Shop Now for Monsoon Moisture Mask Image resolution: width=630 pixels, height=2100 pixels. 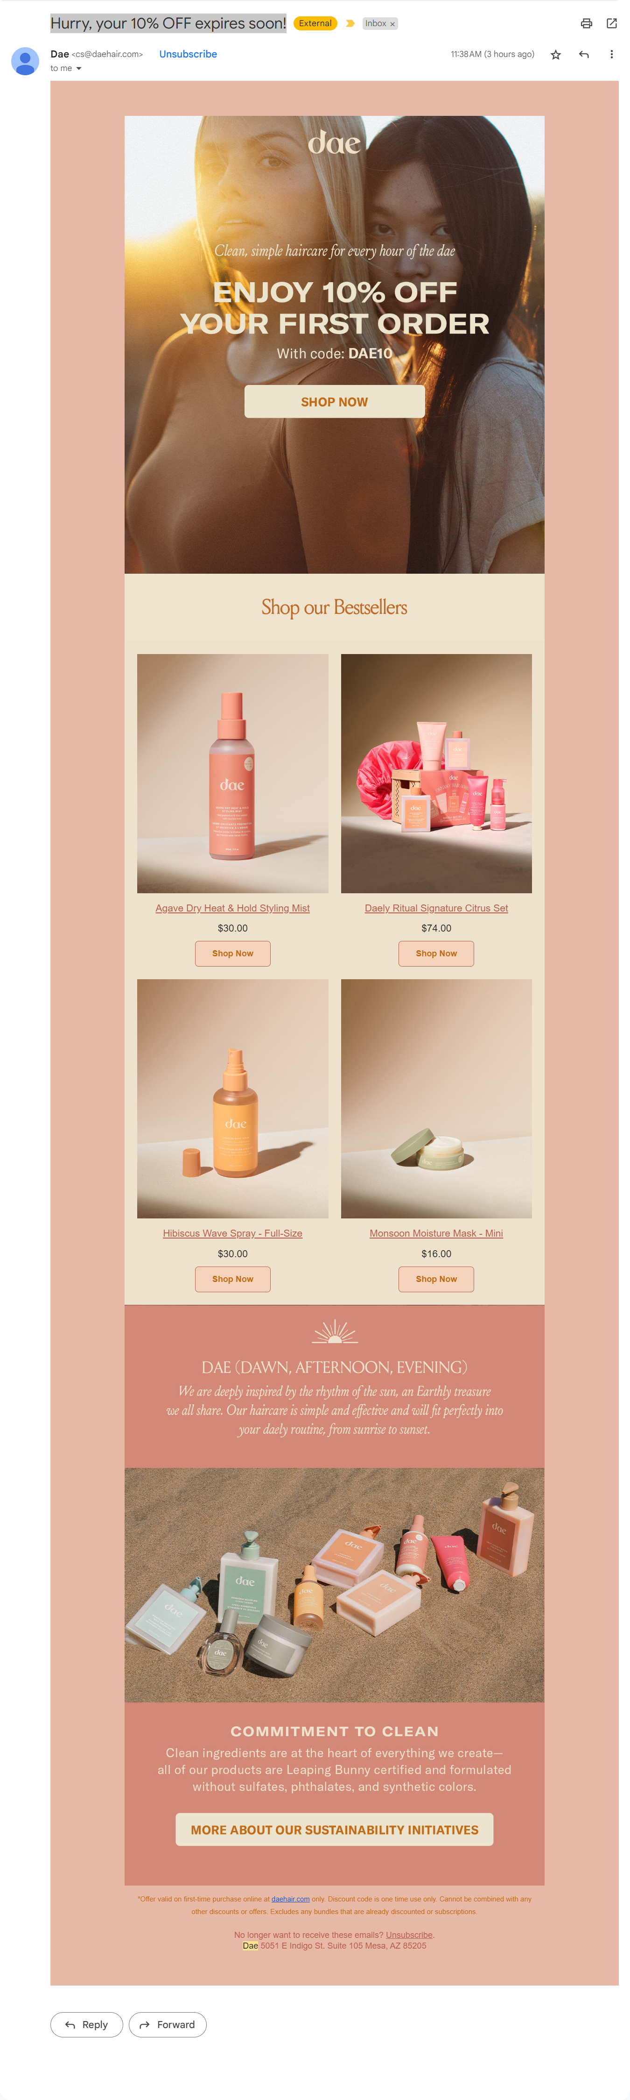pos(436,1279)
